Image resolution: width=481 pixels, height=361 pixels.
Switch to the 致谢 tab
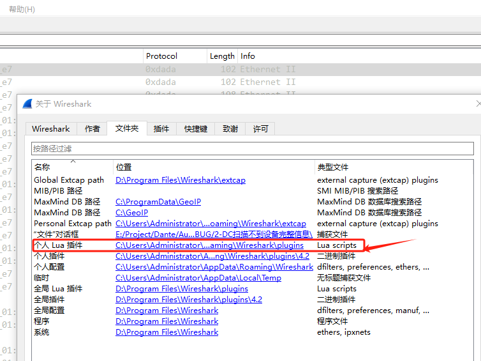coord(230,128)
